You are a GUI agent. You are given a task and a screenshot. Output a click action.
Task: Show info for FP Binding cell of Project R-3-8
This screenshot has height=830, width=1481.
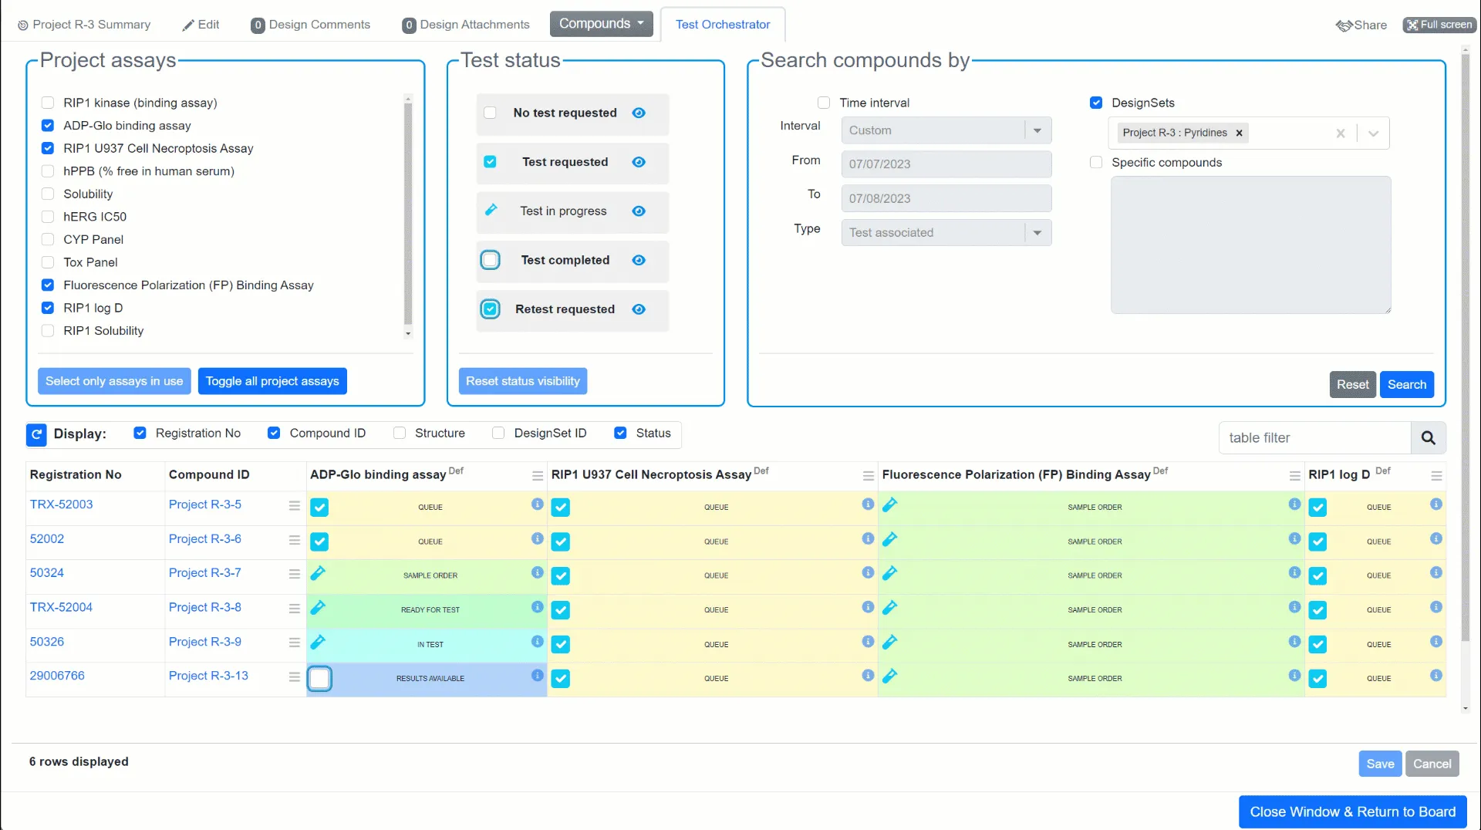pyautogui.click(x=1295, y=607)
